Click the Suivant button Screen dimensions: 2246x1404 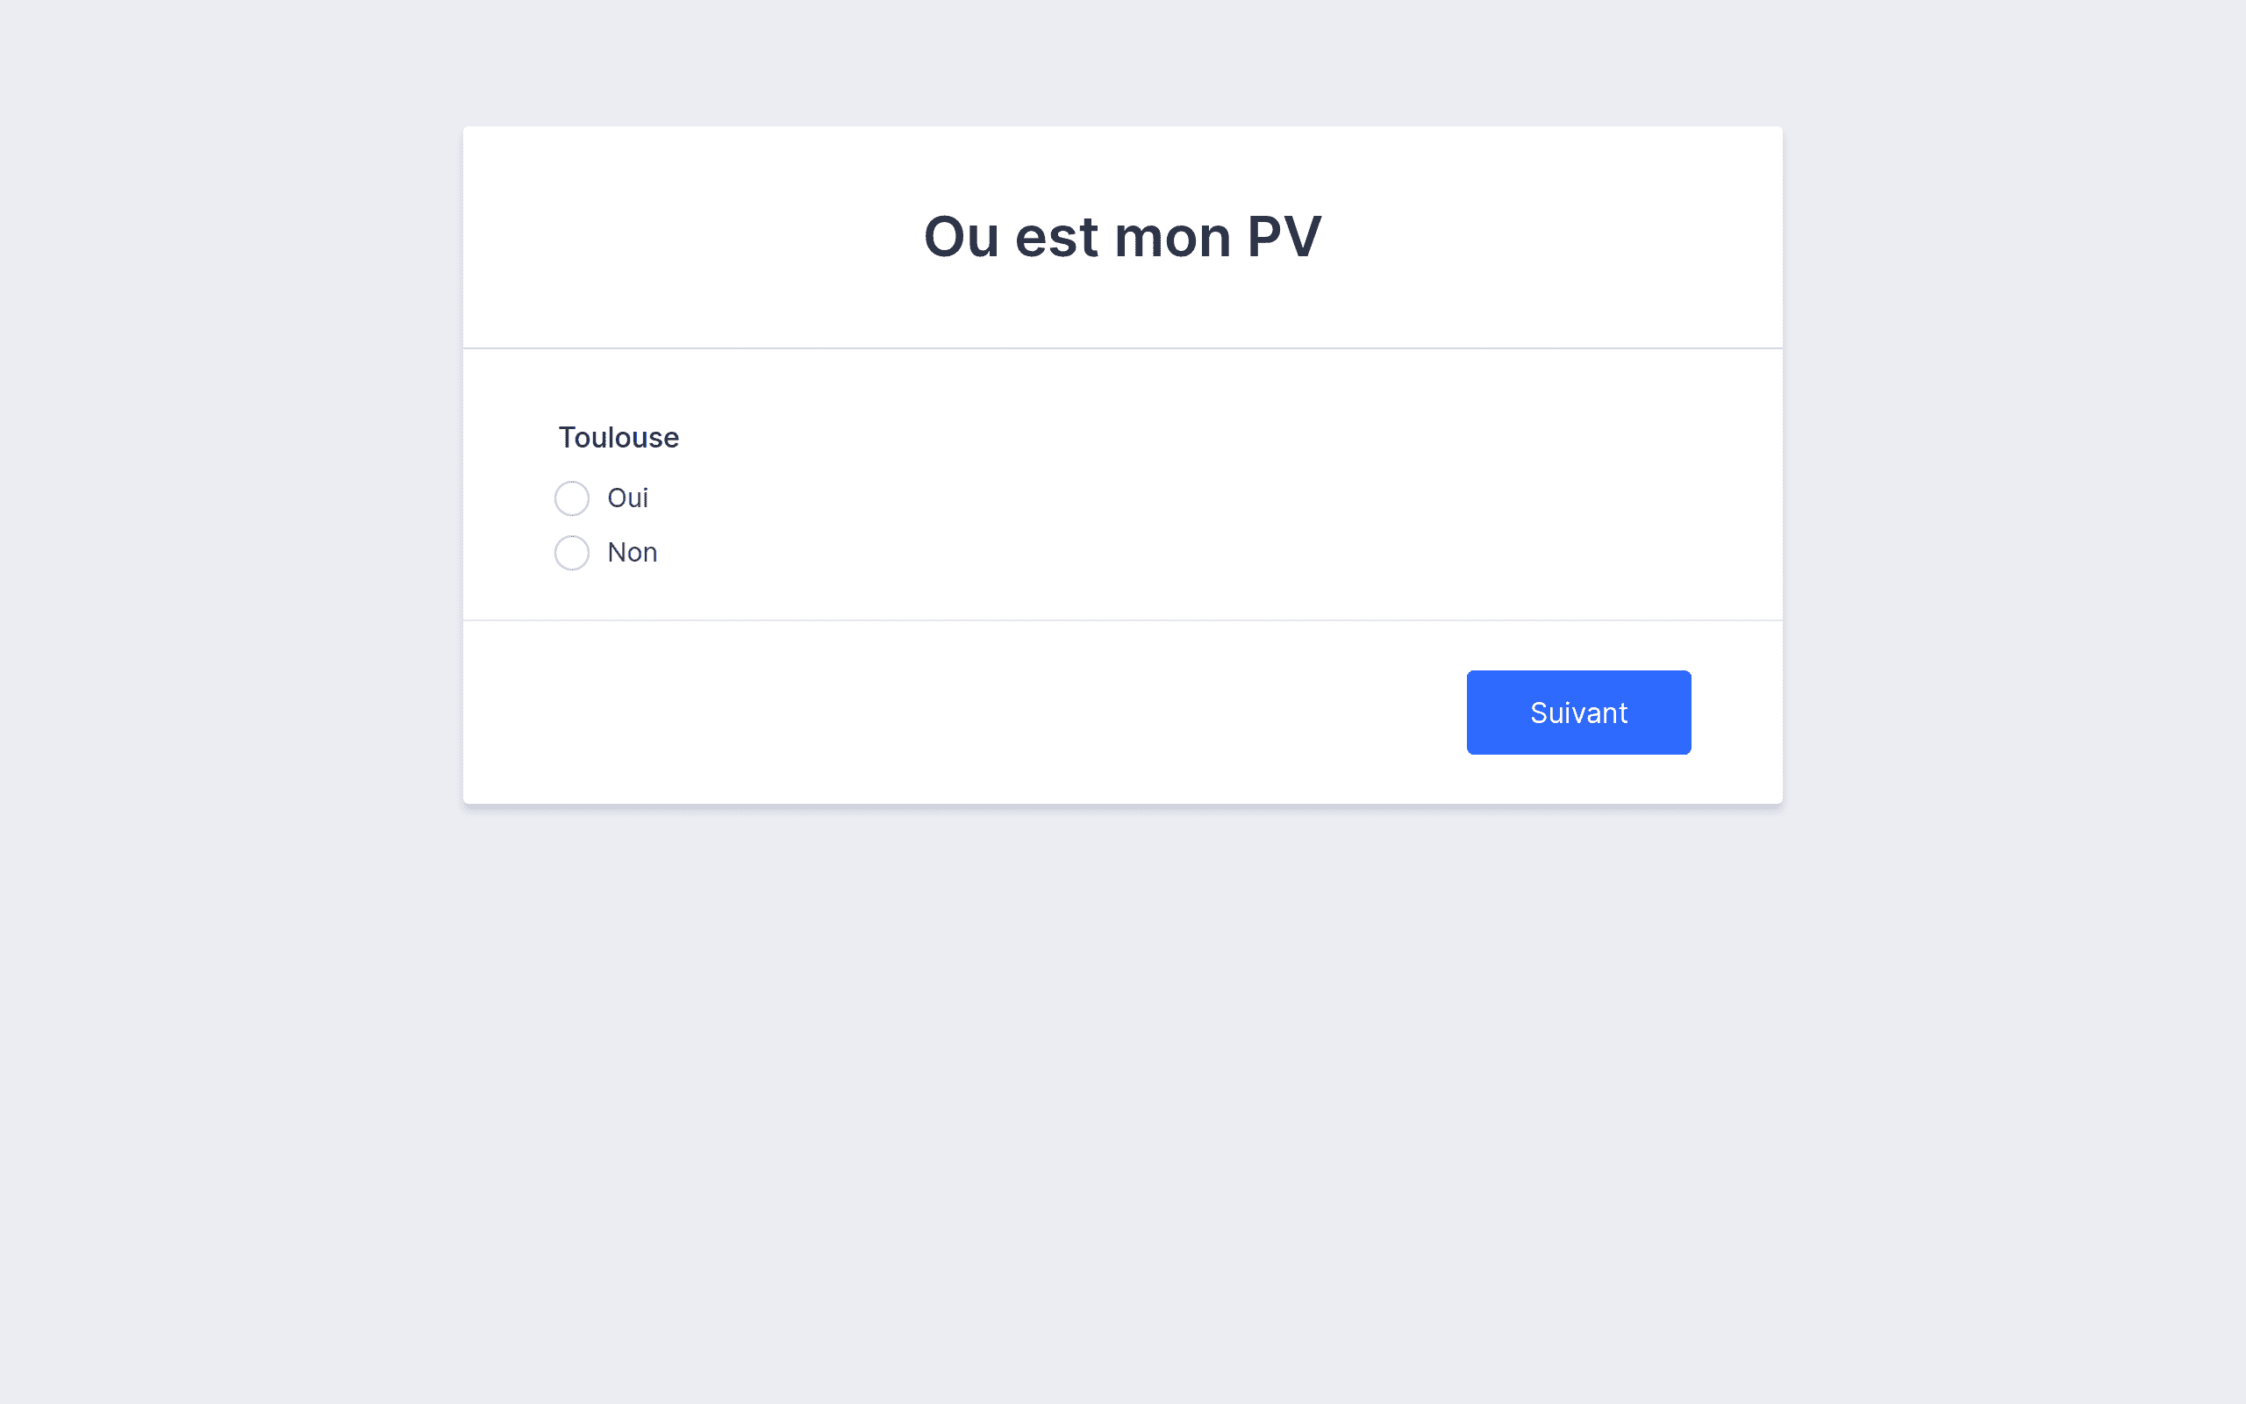[1577, 713]
